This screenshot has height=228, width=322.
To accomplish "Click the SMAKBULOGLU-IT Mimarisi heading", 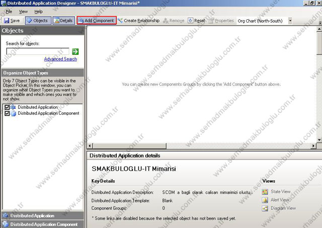I will click(134, 169).
